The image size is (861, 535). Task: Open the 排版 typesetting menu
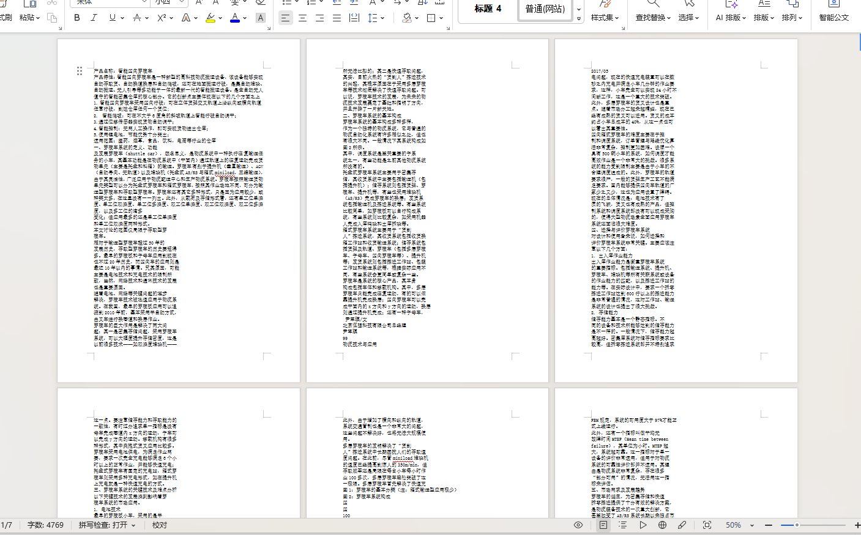tap(764, 17)
